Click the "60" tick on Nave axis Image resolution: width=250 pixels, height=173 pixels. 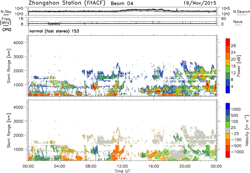[x=223, y=19]
